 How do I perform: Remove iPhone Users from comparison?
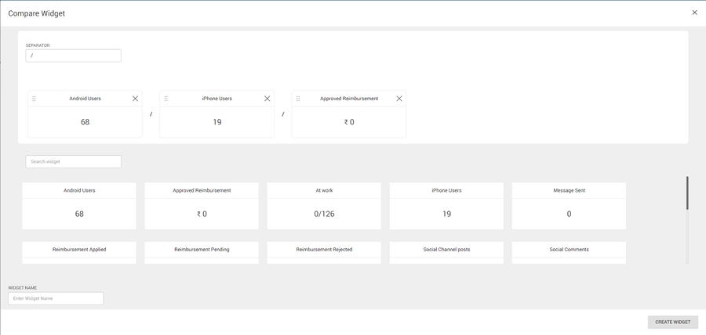click(x=267, y=99)
